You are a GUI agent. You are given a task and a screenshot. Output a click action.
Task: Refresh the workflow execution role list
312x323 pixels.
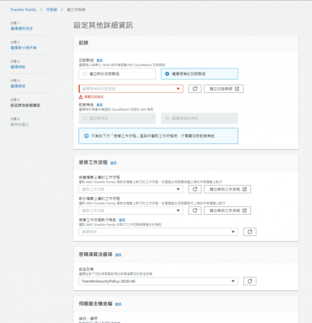tap(250, 232)
